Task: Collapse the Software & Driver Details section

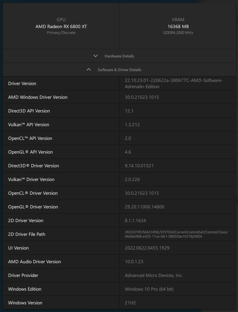Action: pyautogui.click(x=119, y=70)
